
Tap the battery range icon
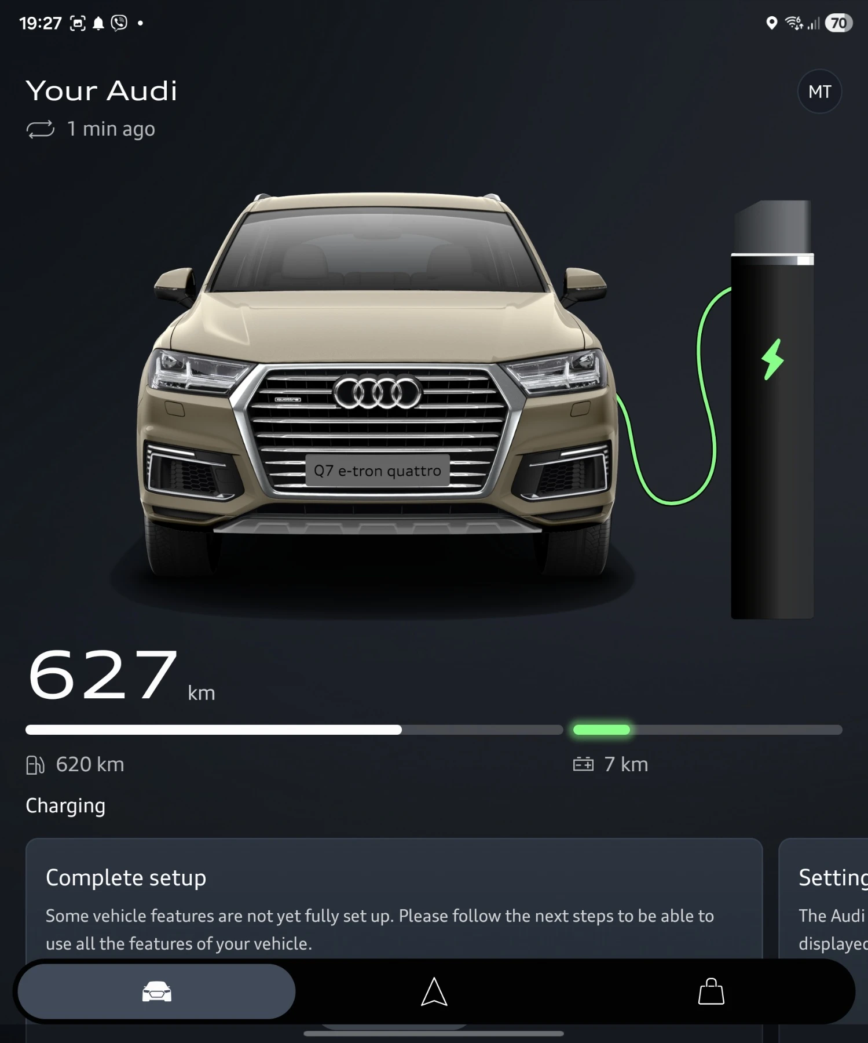pyautogui.click(x=583, y=764)
